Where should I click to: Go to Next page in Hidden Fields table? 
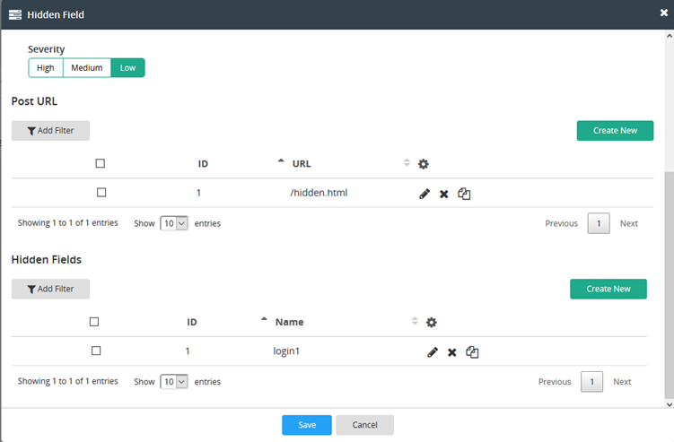click(x=622, y=381)
